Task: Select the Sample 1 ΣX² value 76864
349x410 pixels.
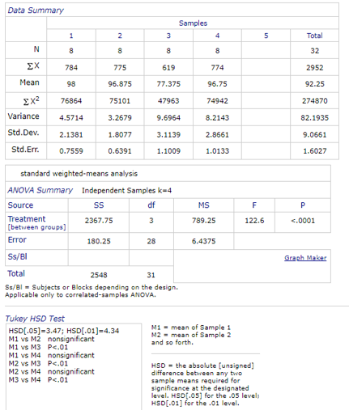Action: click(x=71, y=101)
